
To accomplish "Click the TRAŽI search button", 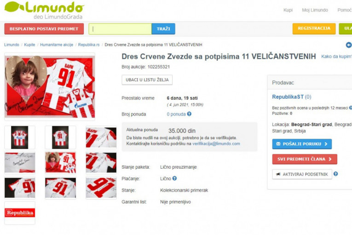I will (163, 29).
